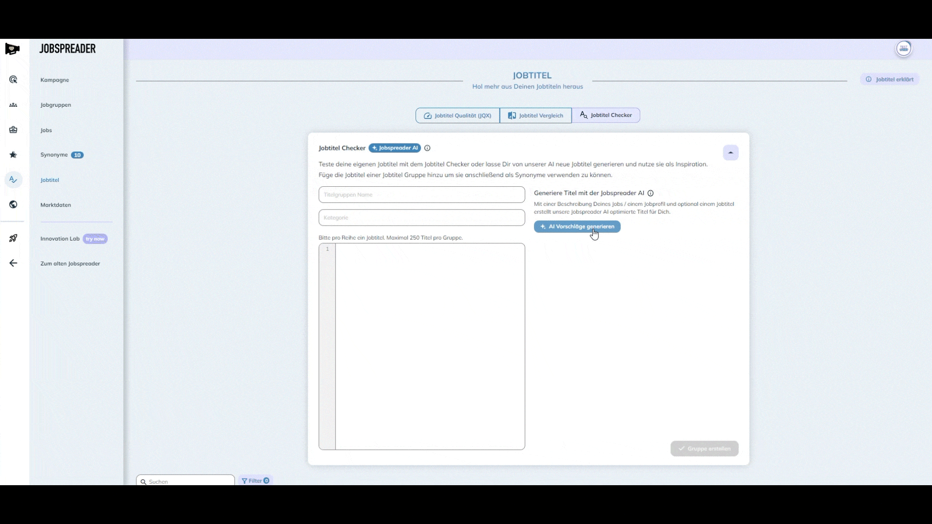Image resolution: width=932 pixels, height=524 pixels.
Task: Open the Jobs menu entry
Action: pos(46,130)
